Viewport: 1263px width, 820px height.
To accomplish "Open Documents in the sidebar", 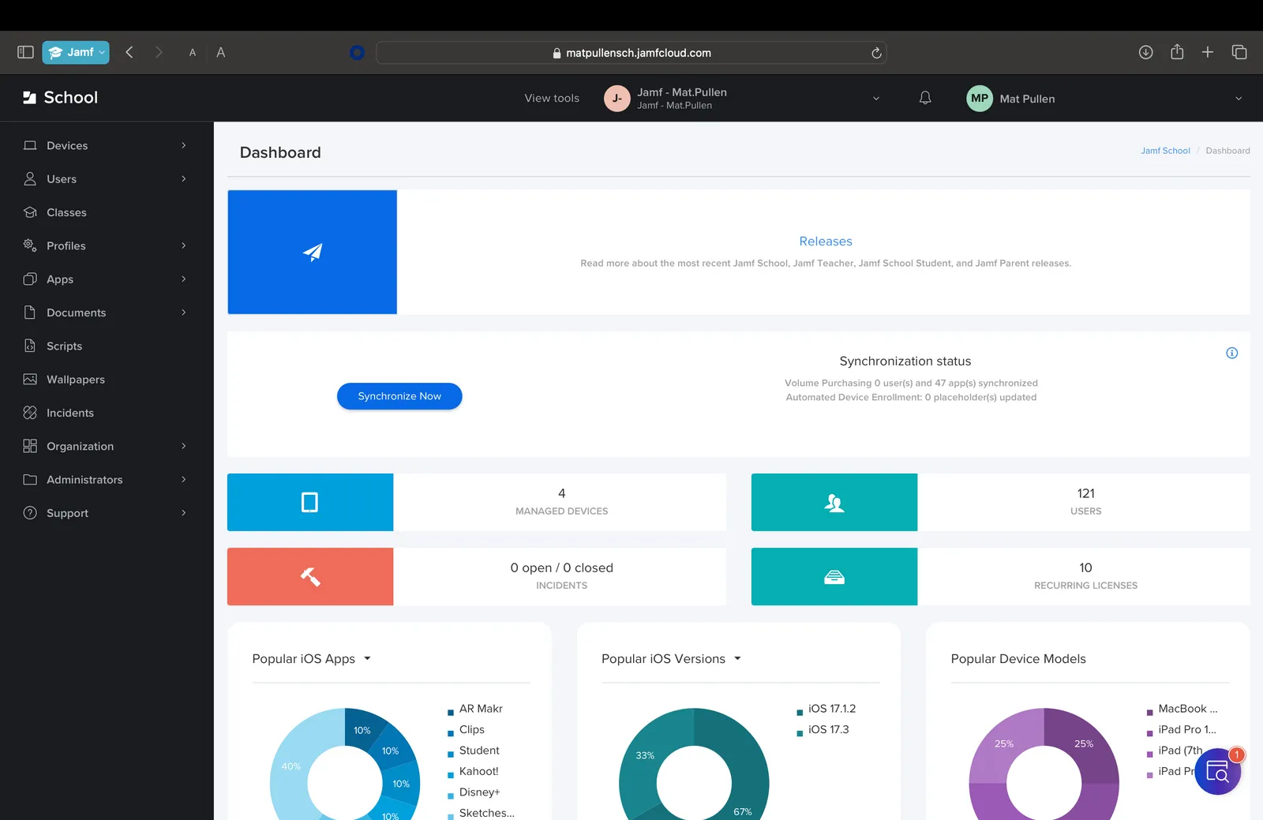I will click(76, 313).
